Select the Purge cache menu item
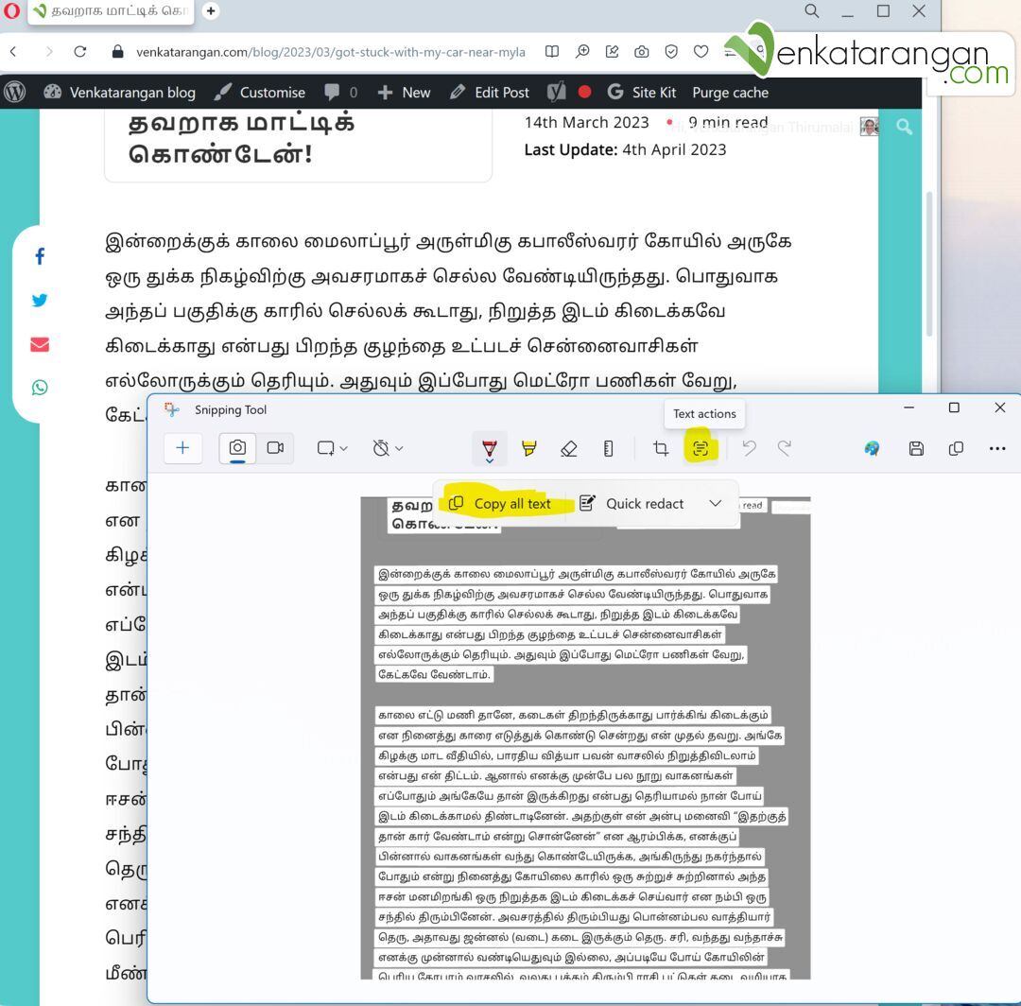This screenshot has height=1006, width=1021. [x=730, y=92]
